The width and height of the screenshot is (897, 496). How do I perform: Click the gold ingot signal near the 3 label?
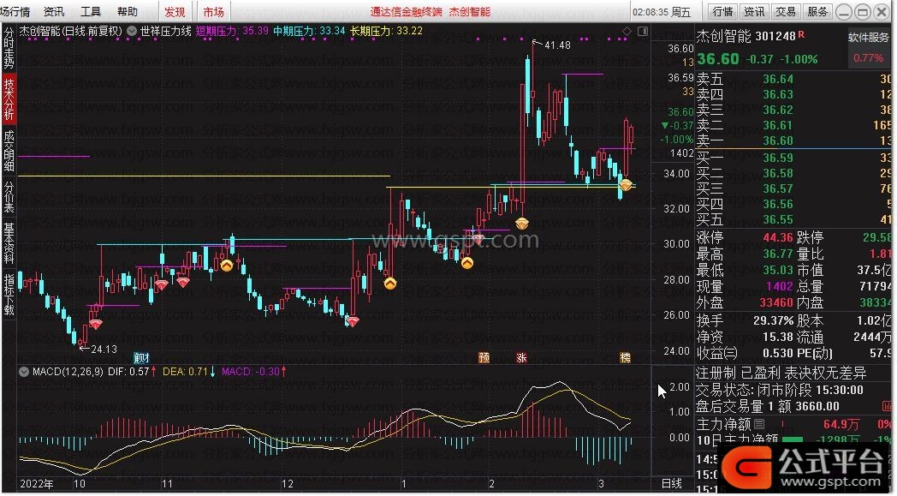tap(626, 184)
